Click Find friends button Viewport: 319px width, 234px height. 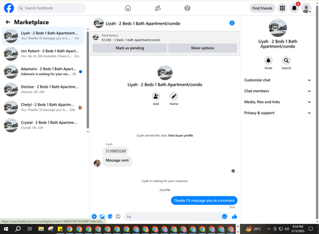click(262, 8)
